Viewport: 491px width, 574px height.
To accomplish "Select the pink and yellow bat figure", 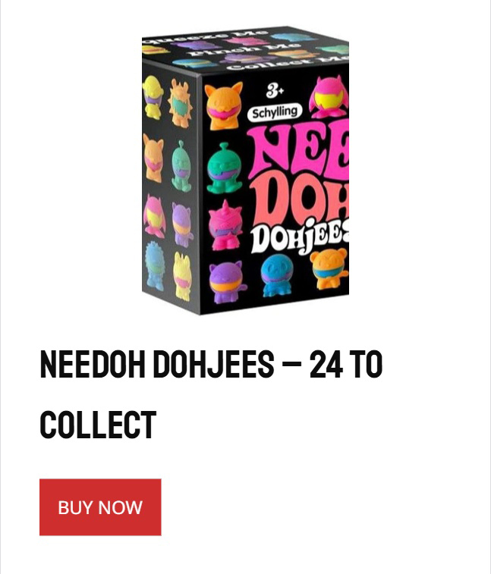I will (329, 96).
